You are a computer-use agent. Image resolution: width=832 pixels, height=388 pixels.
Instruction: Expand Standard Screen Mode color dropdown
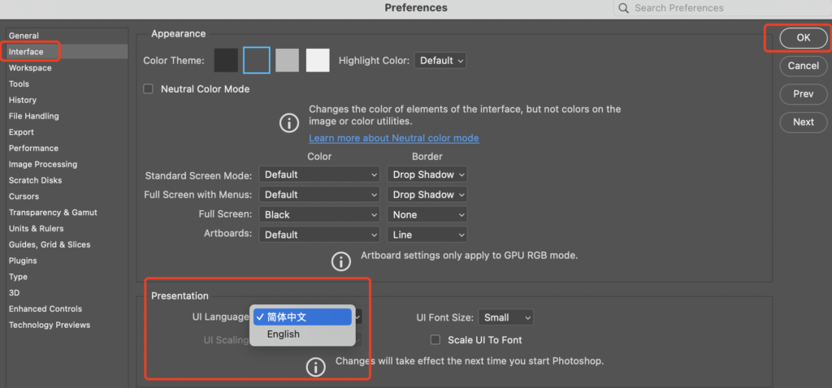320,175
